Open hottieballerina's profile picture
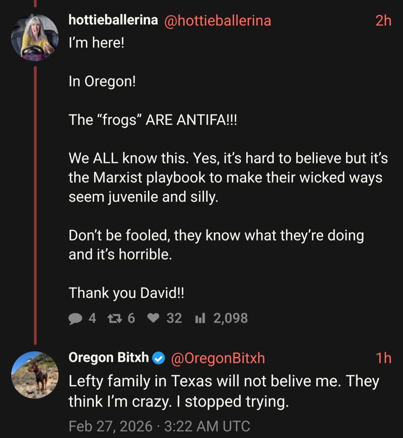 coord(35,37)
